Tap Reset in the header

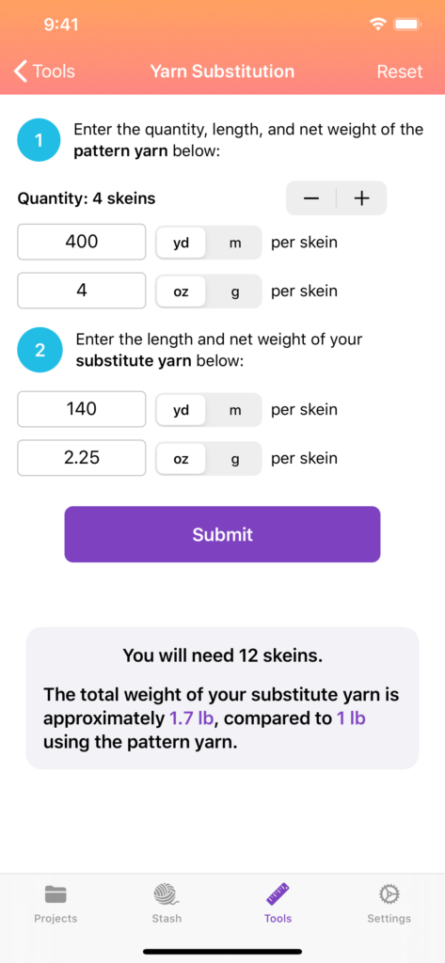400,71
